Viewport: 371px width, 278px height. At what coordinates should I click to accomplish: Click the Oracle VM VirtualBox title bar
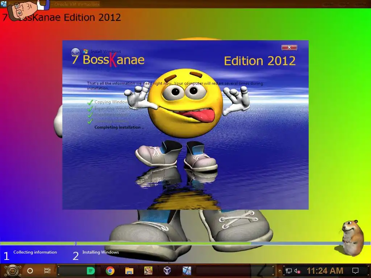coord(185,4)
